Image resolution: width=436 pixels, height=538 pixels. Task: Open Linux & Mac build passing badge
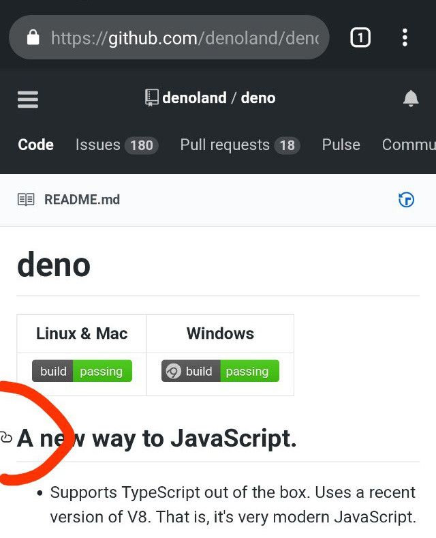pyautogui.click(x=82, y=371)
